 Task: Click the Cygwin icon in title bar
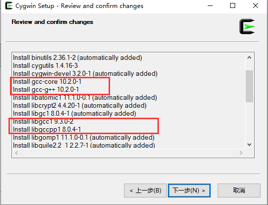point(8,5)
